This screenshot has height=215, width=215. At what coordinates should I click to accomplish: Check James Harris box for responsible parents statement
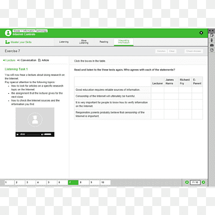[x=171, y=114]
